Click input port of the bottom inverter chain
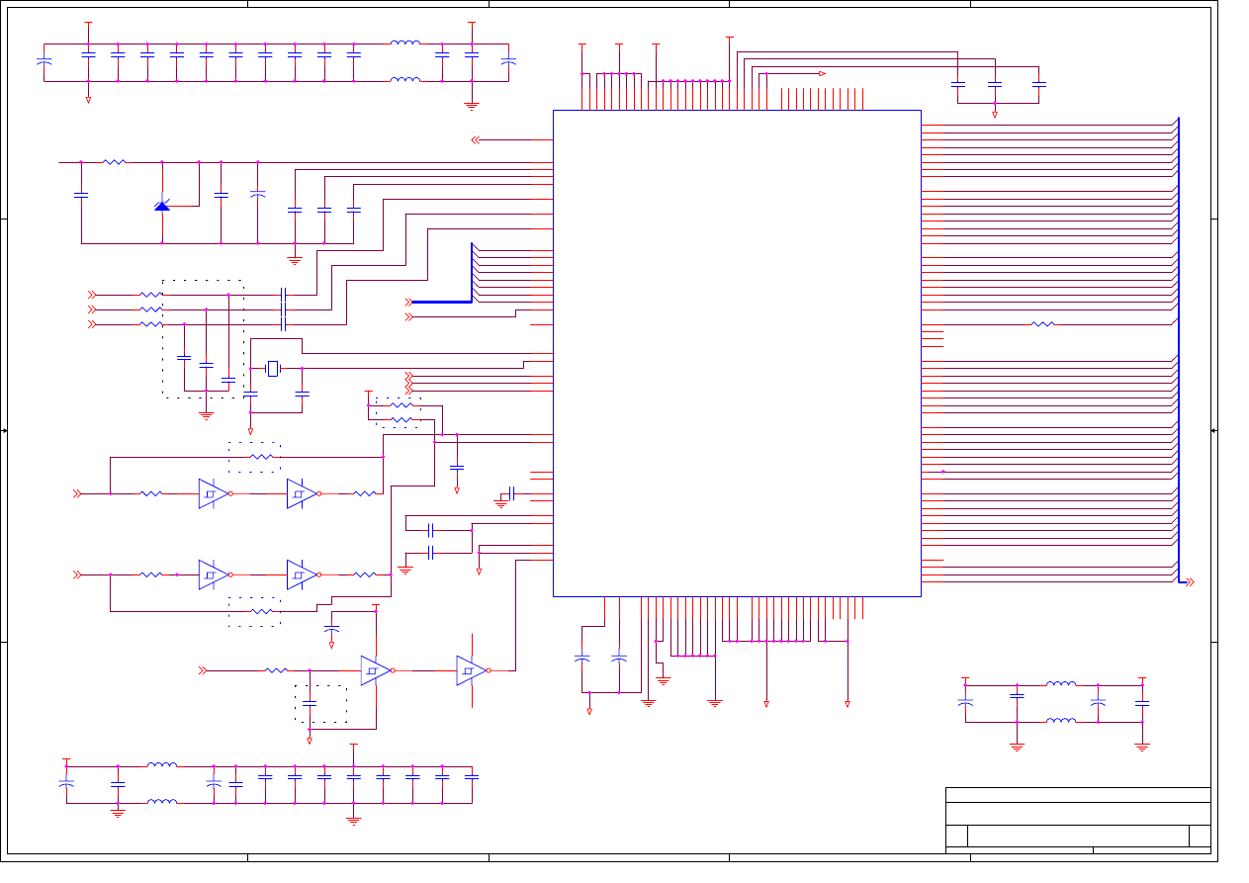 [203, 670]
